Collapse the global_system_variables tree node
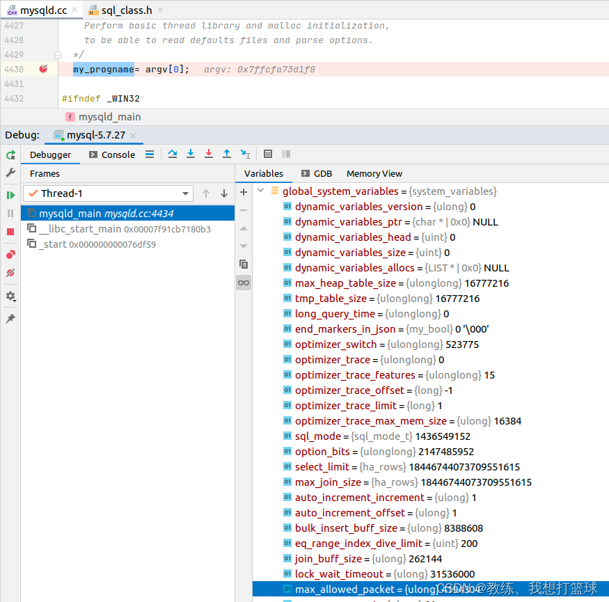The width and height of the screenshot is (609, 602). (x=260, y=191)
